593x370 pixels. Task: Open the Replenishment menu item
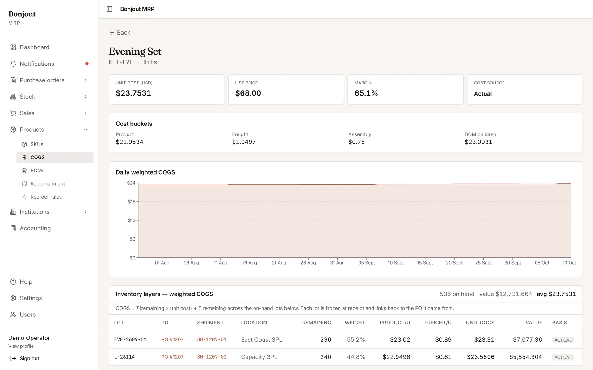tap(55, 184)
